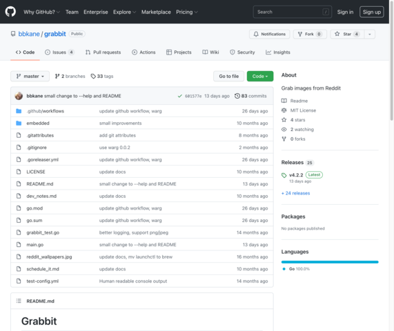Click the eye icon beside 2 watching
Image resolution: width=394 pixels, height=331 pixels.
[x=284, y=130]
